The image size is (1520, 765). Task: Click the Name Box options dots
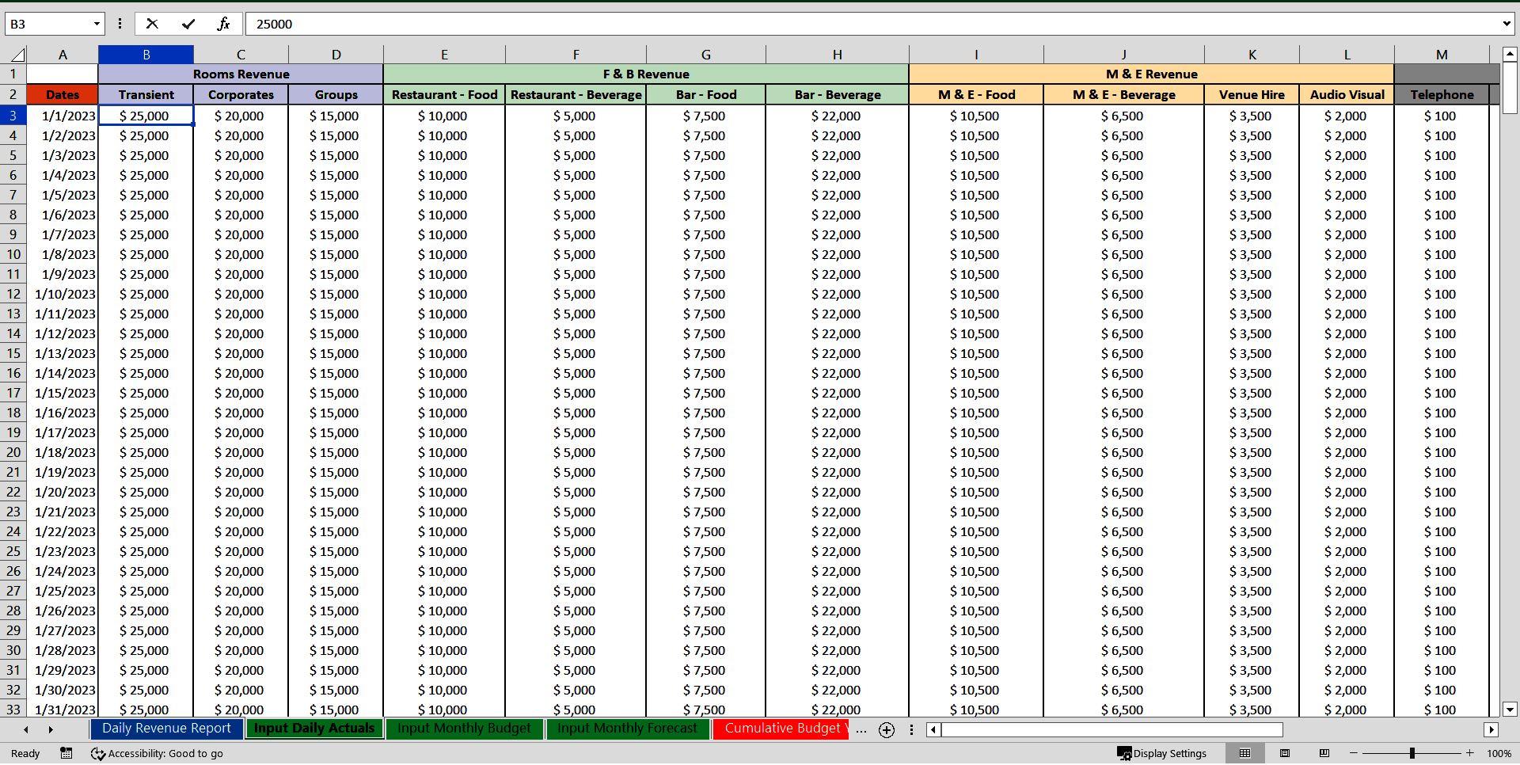pyautogui.click(x=120, y=24)
